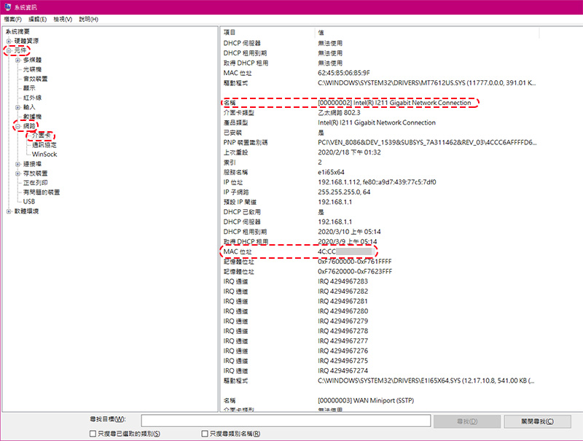Expand the 多媒體 node
This screenshot has height=441, width=583.
point(17,60)
